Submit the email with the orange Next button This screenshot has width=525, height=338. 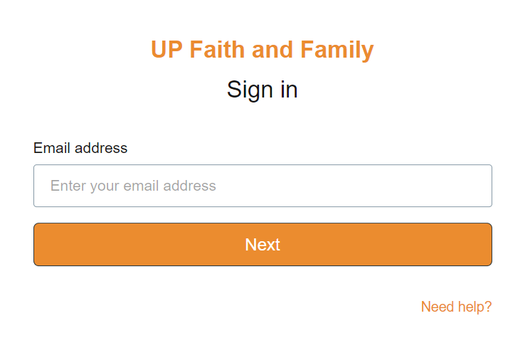(262, 245)
